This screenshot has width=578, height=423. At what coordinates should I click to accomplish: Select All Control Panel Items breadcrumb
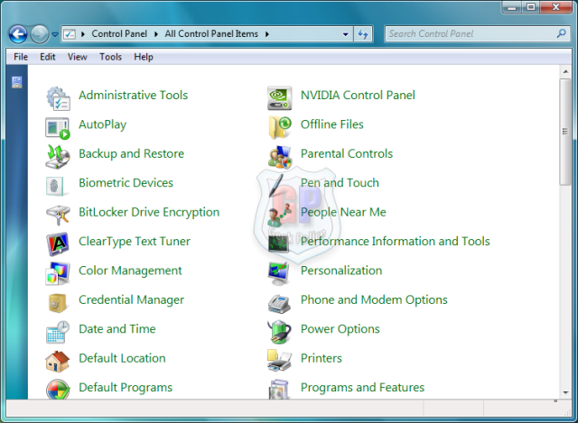pyautogui.click(x=211, y=34)
